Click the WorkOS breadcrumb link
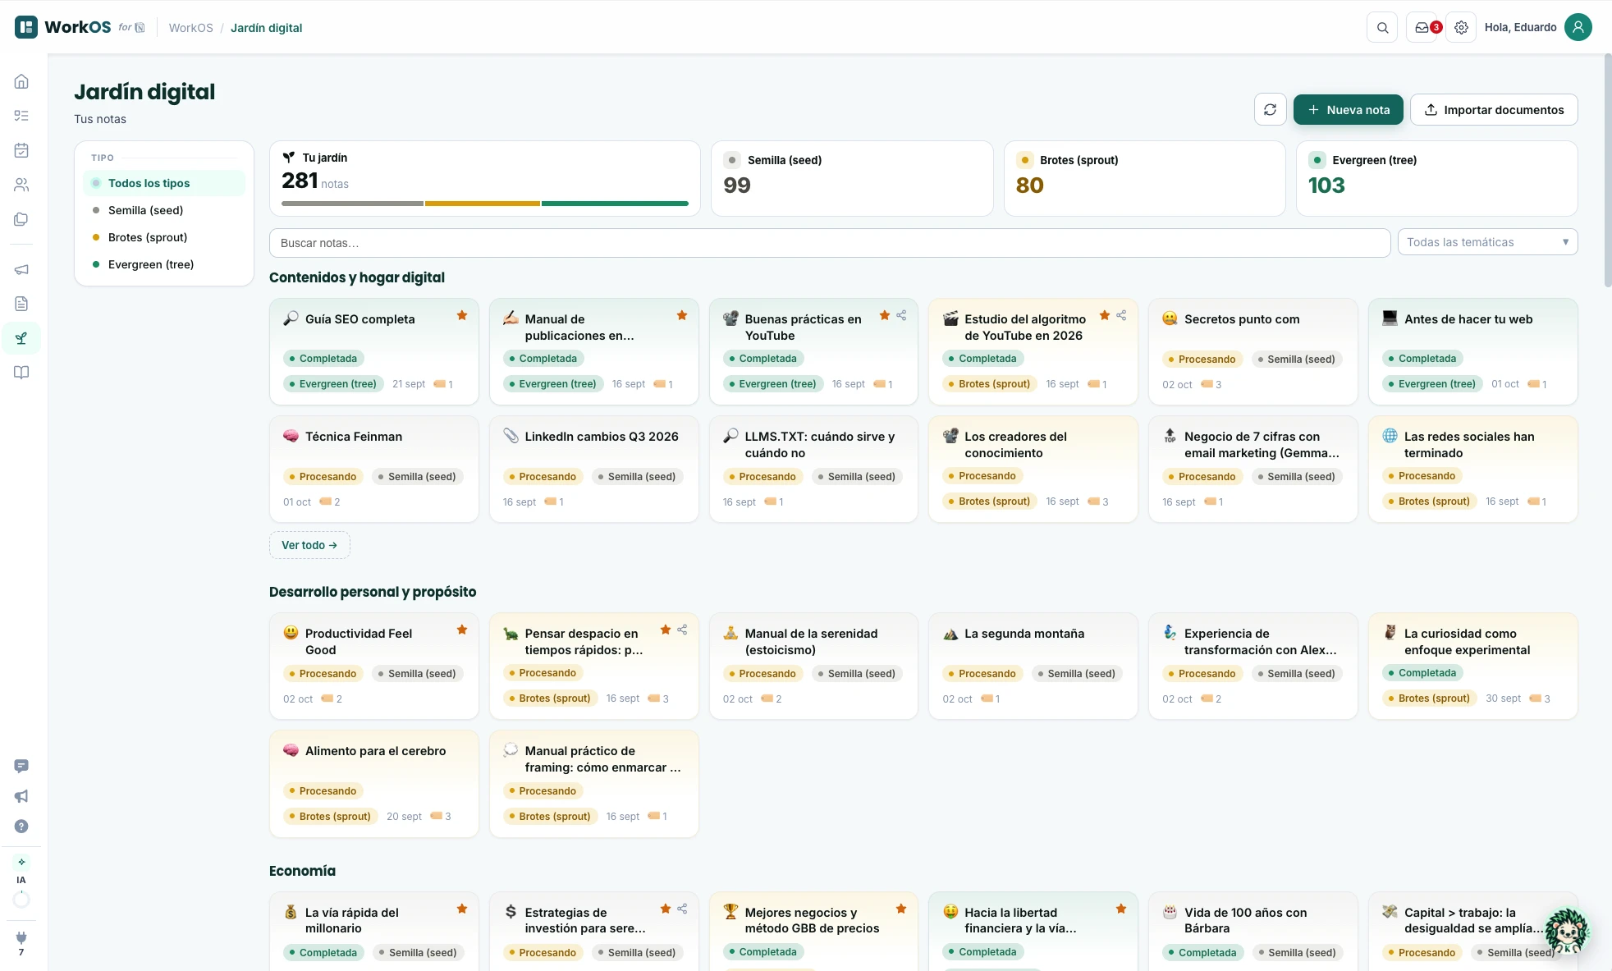Image resolution: width=1612 pixels, height=971 pixels. pyautogui.click(x=190, y=28)
